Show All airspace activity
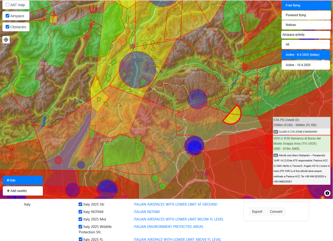Viewport: 333px width, 241px height. click(x=306, y=44)
